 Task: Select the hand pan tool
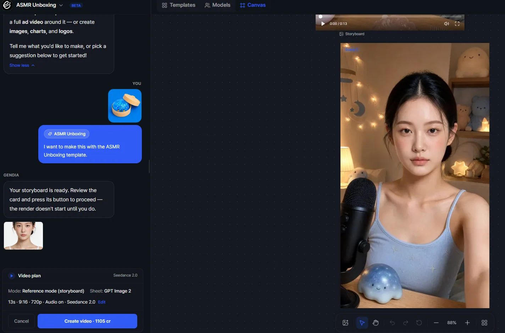click(376, 323)
